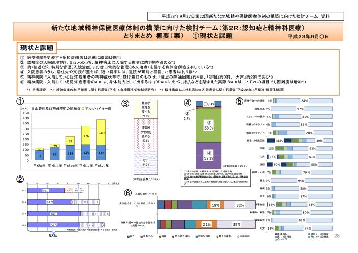Viewport: 358px width, 253px height.
Task: Click the footnote line starting *1 患者調査
Action: click(155, 90)
